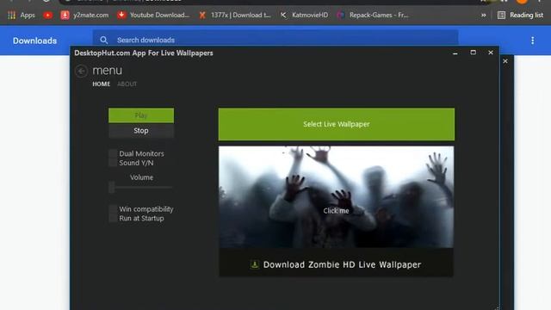Click the Downloads page title
This screenshot has height=310, width=551.
[x=34, y=40]
